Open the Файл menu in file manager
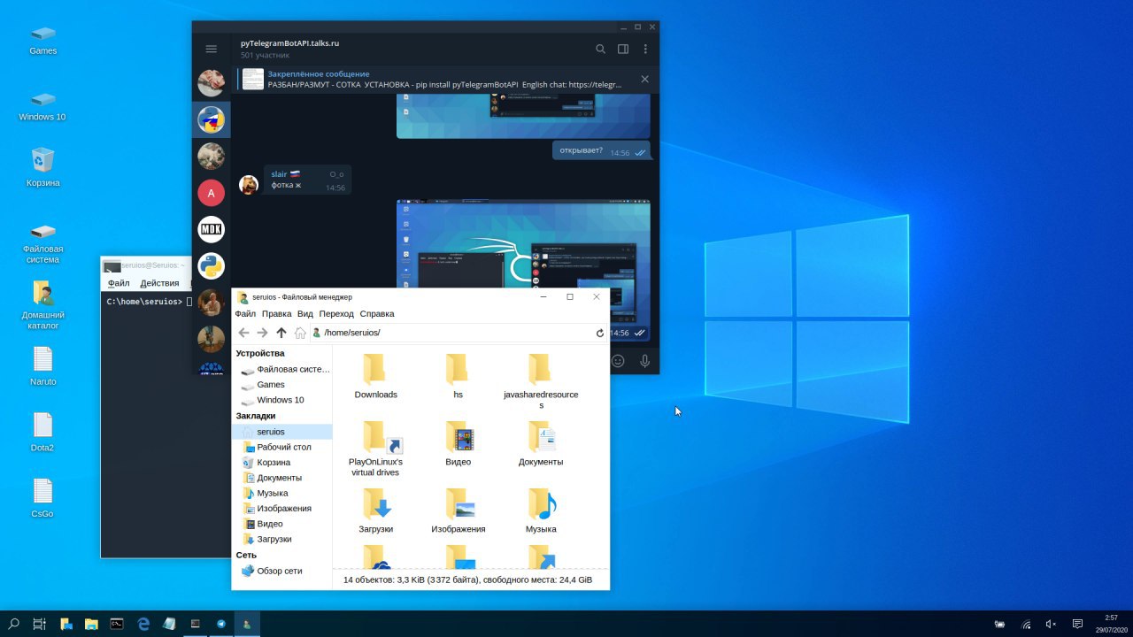1133x637 pixels. tap(245, 313)
